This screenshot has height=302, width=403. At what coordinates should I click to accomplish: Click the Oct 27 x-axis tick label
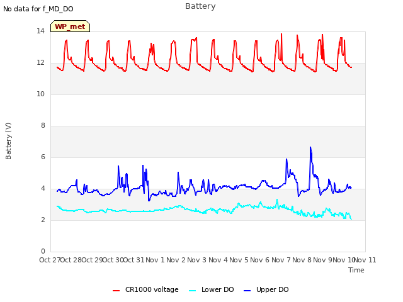tap(50, 260)
